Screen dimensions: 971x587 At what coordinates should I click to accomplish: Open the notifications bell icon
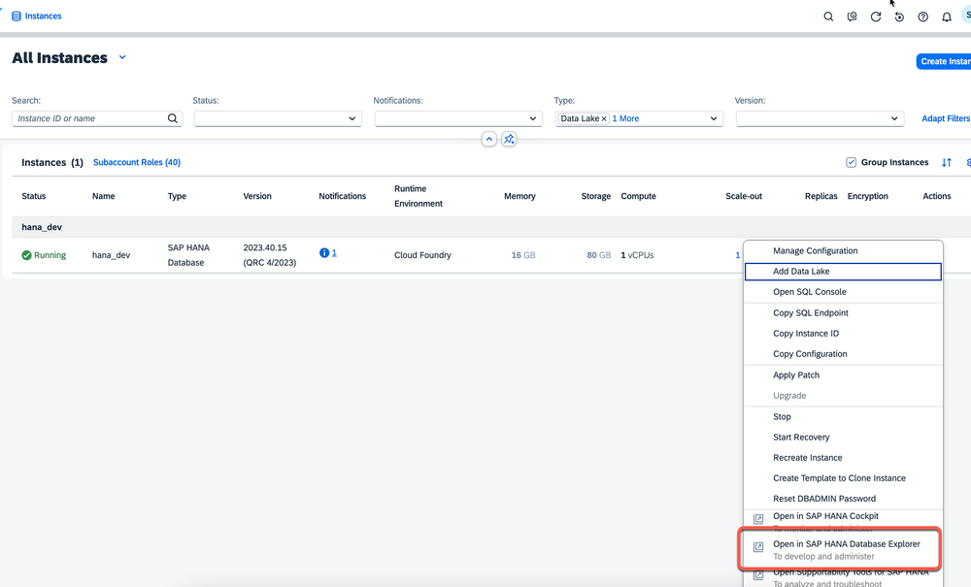pos(947,16)
